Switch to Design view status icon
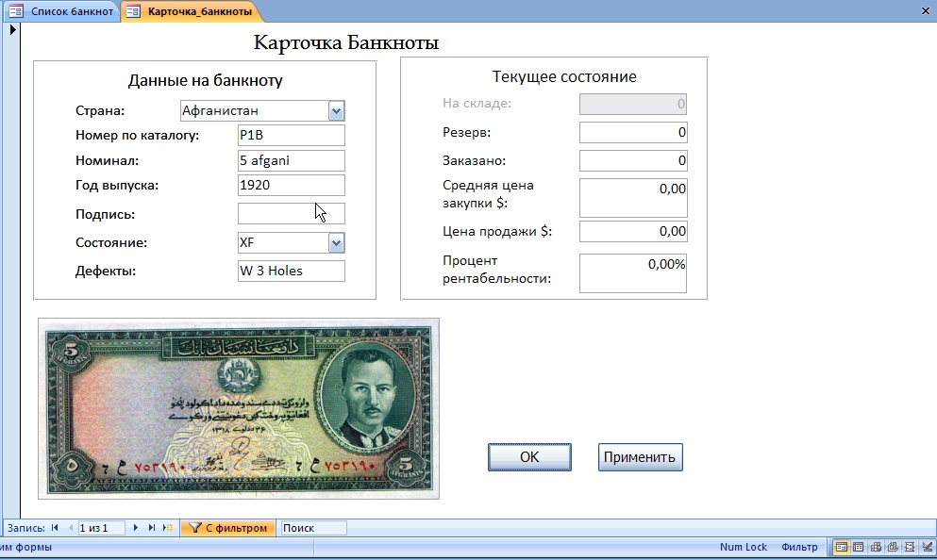The image size is (937, 560). pos(927,547)
